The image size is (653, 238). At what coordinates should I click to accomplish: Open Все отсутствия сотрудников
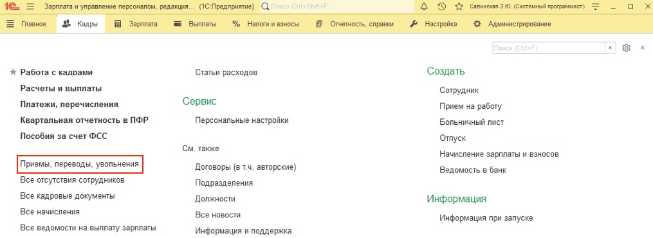[73, 180]
